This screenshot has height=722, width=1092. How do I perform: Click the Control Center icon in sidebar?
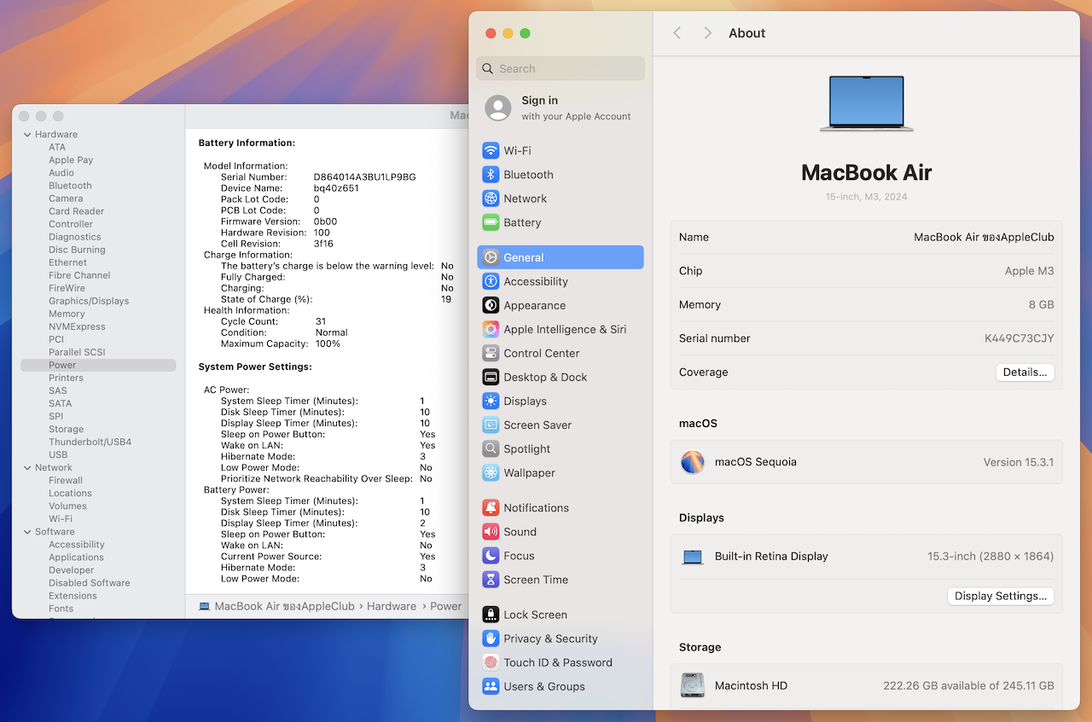coord(491,353)
